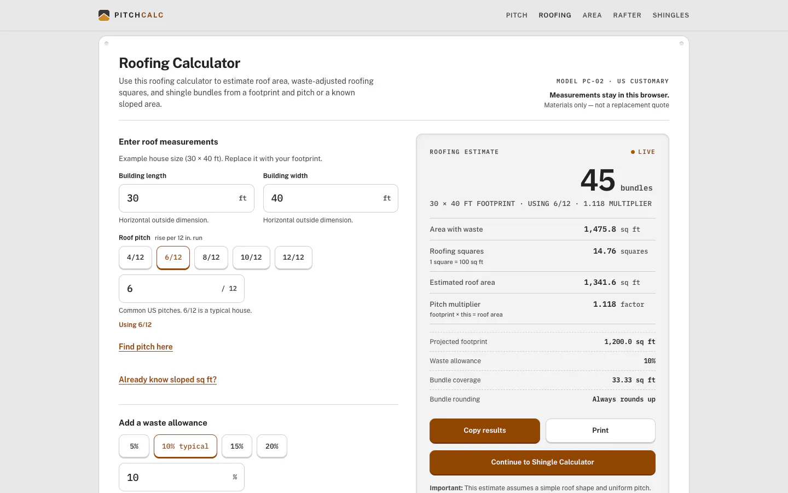Select the 10% typical waste option

point(186,446)
